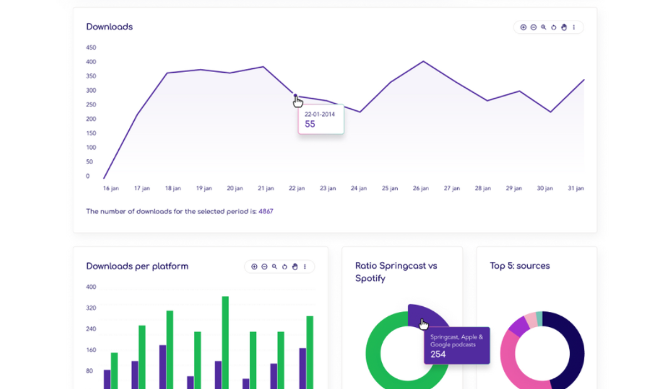Click the '19 jan' axis label
Screen dimensions: 667x389
[x=204, y=188]
